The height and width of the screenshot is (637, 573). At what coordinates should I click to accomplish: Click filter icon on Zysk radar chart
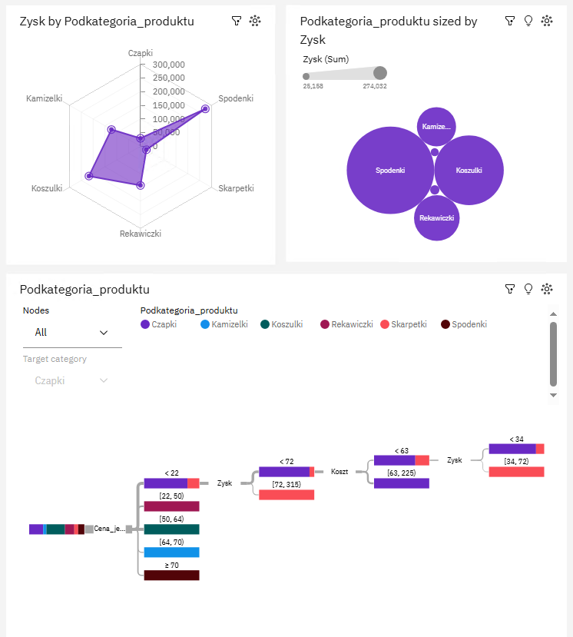point(237,22)
